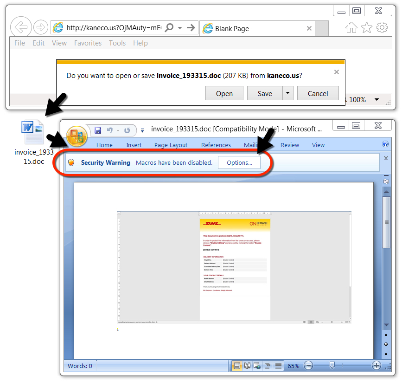The image size is (402, 382).
Task: Switch to Full Screen Reading view
Action: [247, 366]
